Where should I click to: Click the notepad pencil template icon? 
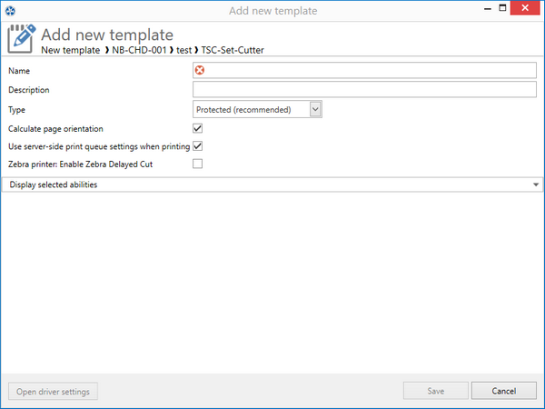22,38
